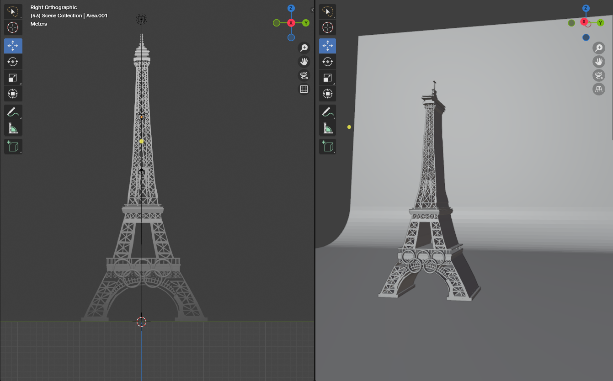Toggle camera view in the perspective viewport
Screen dimensions: 613x381
pyautogui.click(x=599, y=75)
